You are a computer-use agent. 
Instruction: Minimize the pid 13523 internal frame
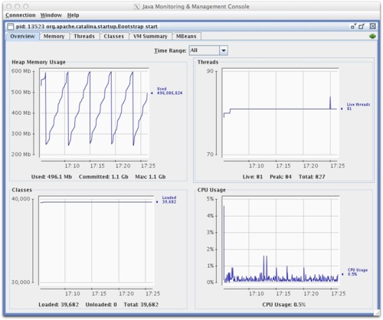coord(354,26)
